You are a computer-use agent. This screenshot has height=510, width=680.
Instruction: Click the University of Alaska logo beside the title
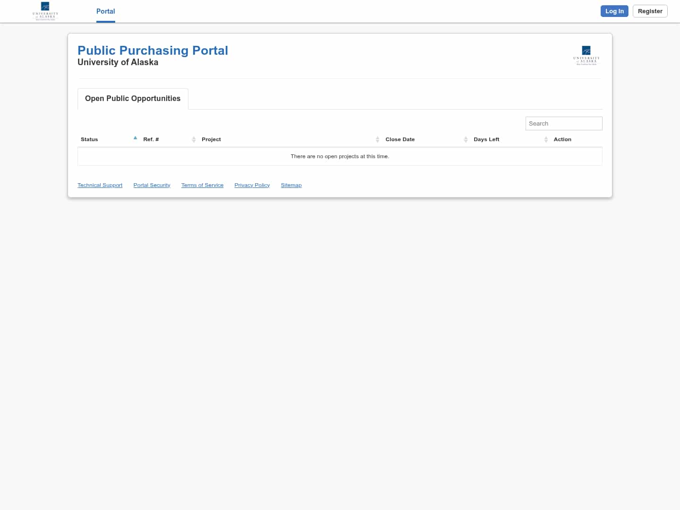586,55
